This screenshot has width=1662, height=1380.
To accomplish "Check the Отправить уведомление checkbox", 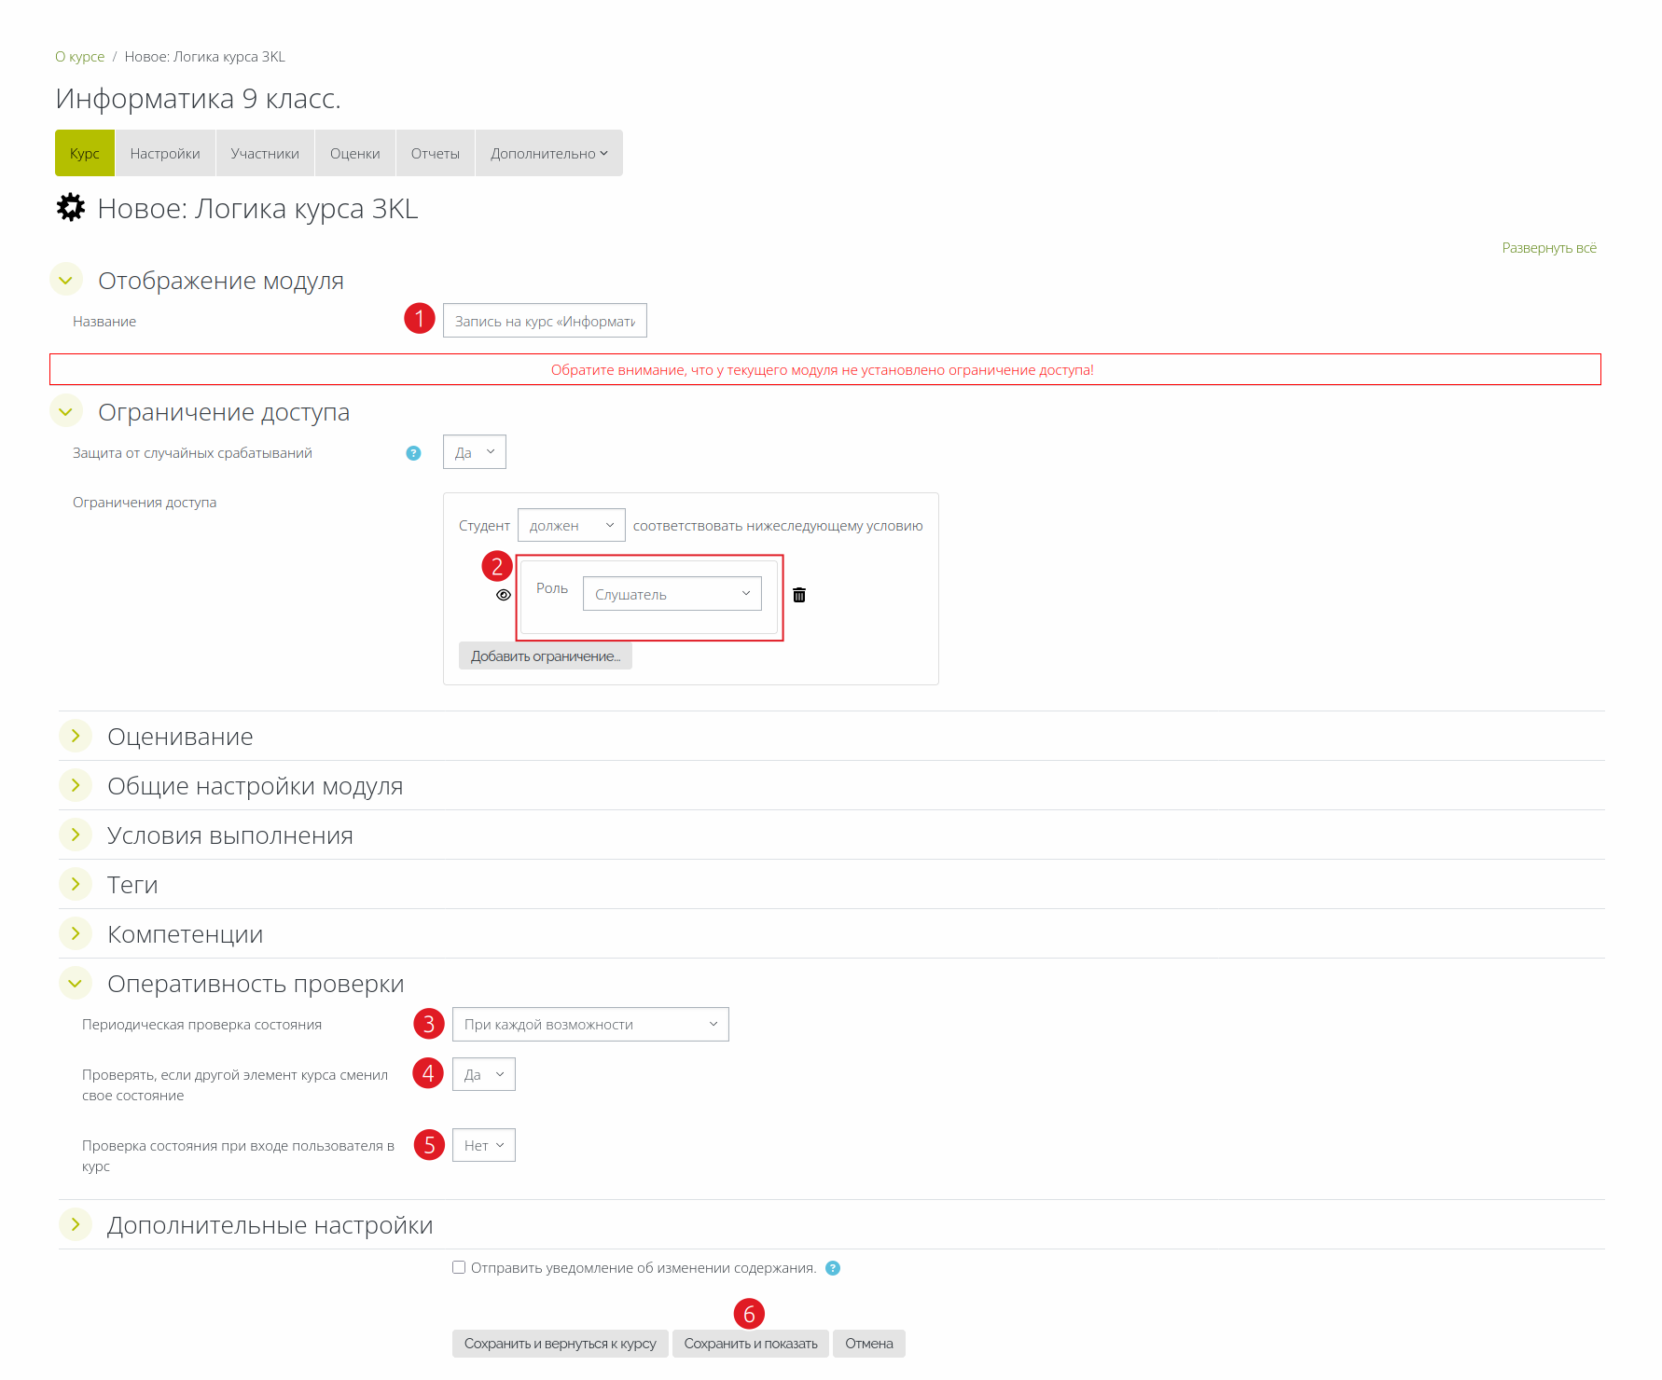I will (459, 1267).
